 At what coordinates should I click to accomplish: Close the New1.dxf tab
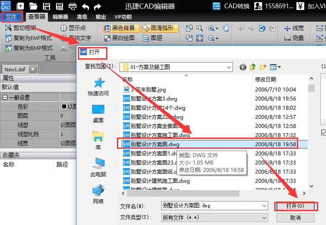(x=33, y=69)
